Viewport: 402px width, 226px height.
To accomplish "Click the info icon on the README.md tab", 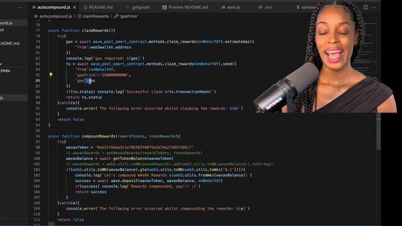I will pos(85,7).
